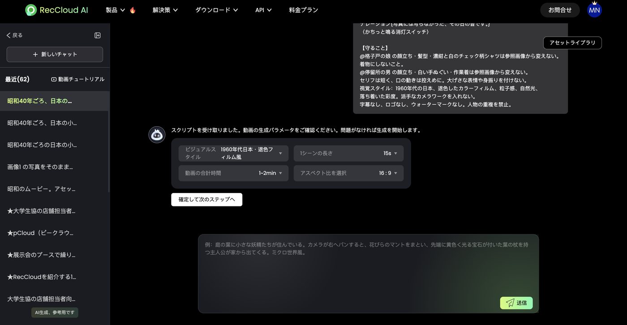This screenshot has height=325, width=627.
Task: Go to the 料金プラン page
Action: pyautogui.click(x=304, y=10)
